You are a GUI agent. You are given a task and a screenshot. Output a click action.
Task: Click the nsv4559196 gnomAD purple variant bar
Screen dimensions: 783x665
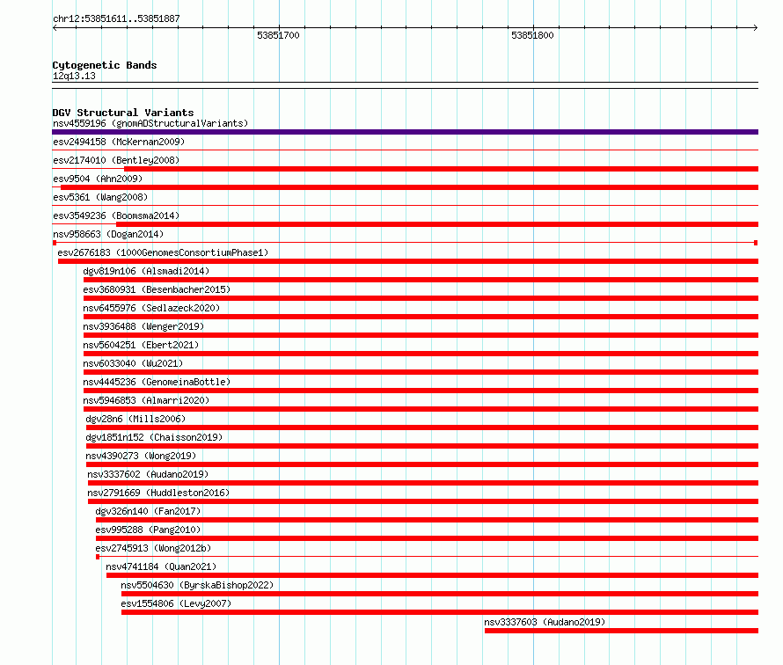coord(405,132)
